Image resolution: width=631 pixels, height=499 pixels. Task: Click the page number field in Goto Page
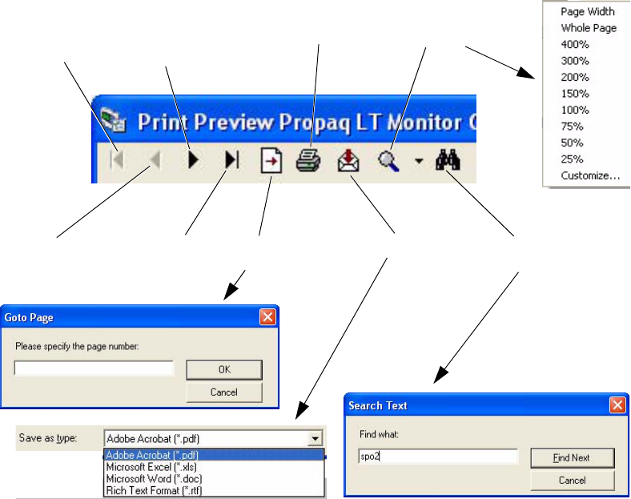pos(94,368)
